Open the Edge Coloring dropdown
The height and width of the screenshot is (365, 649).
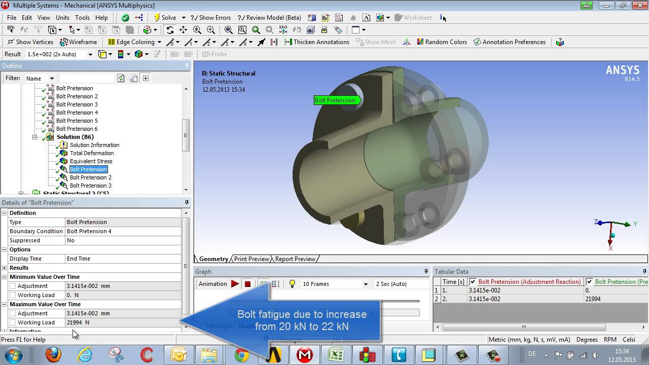[x=159, y=42]
